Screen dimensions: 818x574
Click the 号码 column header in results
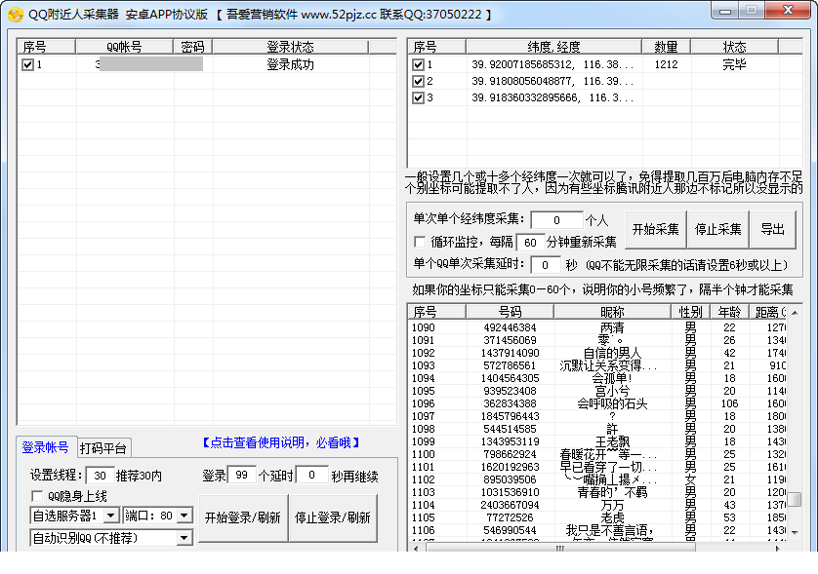tap(510, 312)
